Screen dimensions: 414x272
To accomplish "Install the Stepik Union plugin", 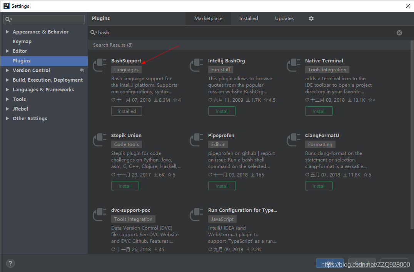I will coord(125,186).
